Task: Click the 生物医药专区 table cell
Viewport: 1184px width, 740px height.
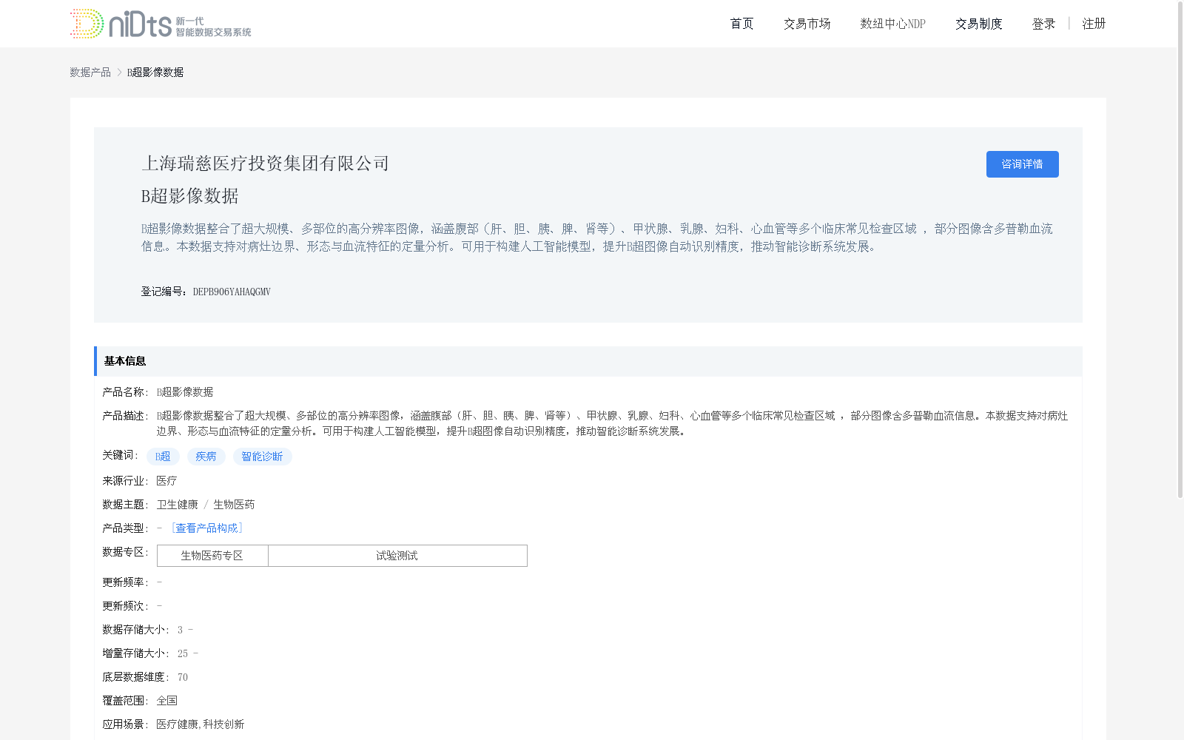Action: tap(212, 556)
